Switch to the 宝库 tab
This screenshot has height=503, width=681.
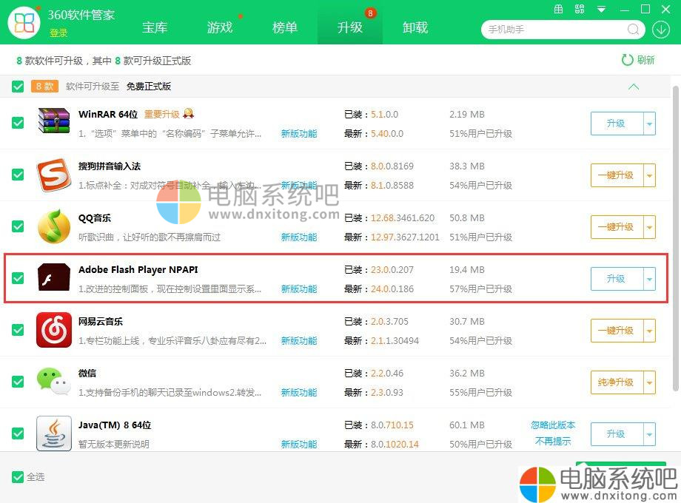click(155, 28)
